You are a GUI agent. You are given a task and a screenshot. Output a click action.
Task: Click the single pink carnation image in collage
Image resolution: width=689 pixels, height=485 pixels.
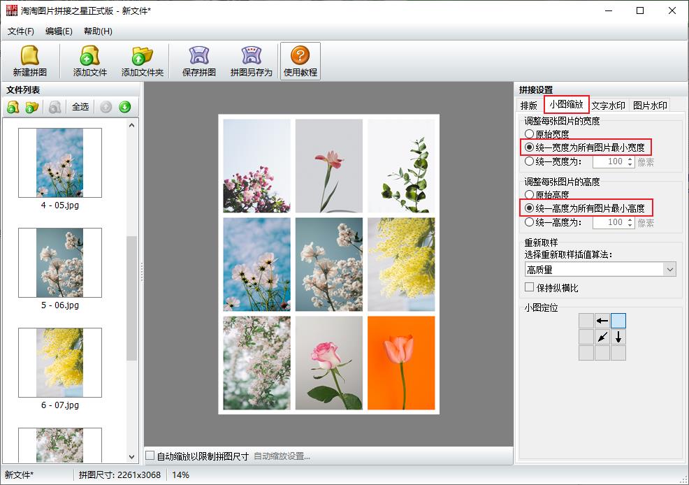click(x=329, y=166)
